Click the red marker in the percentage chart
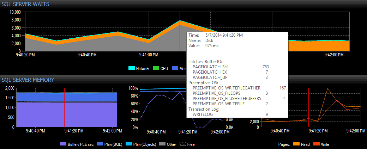The image size is (367, 149). tap(180, 107)
